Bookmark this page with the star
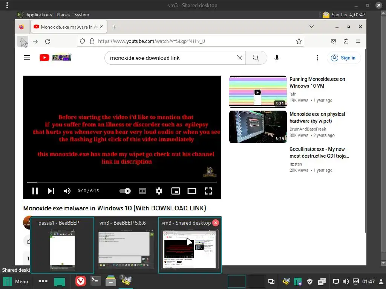This screenshot has width=386, height=289. (x=299, y=41)
